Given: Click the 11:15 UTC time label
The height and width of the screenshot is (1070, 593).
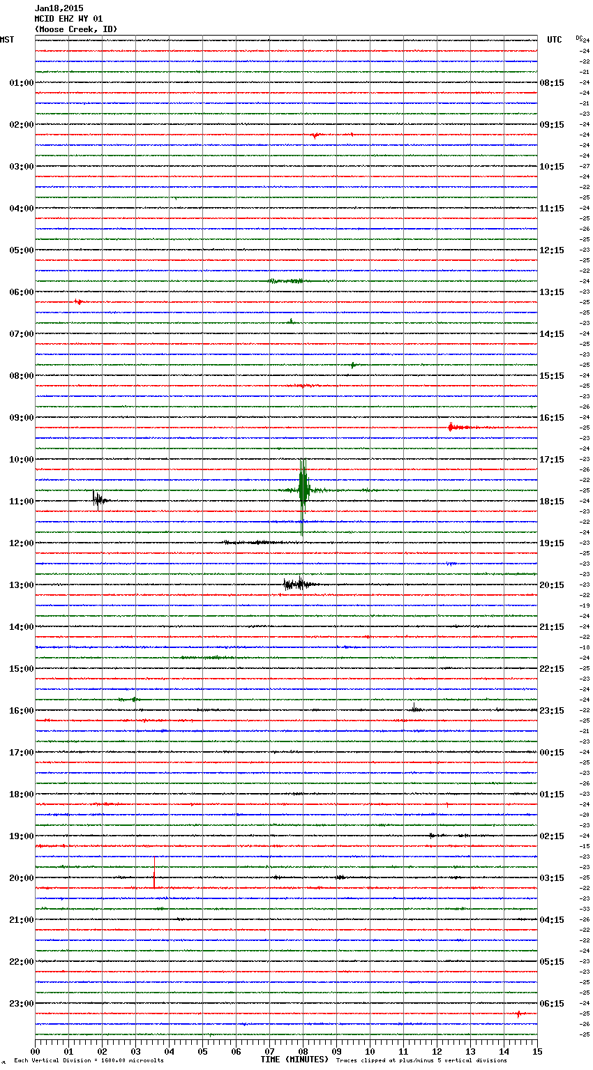Looking at the screenshot, I should click(552, 209).
